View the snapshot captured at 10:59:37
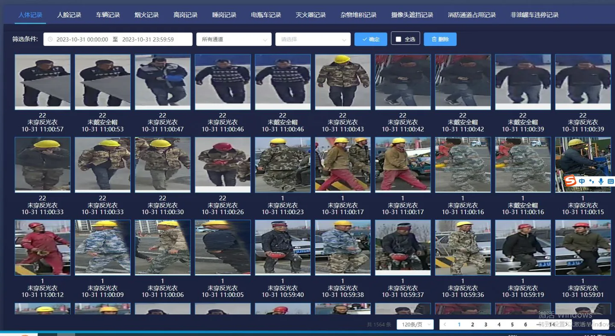The height and width of the screenshot is (336, 615). click(x=403, y=248)
